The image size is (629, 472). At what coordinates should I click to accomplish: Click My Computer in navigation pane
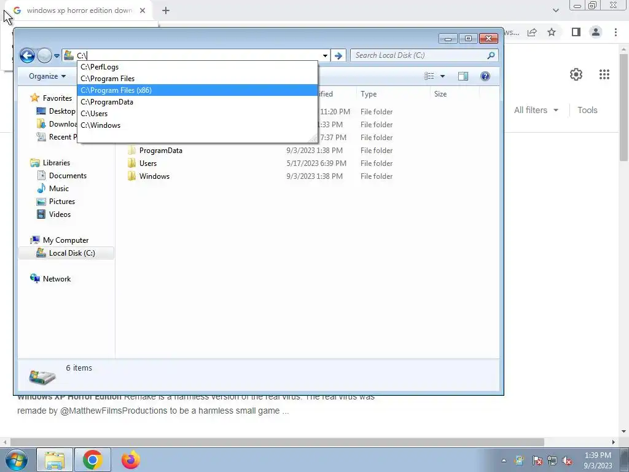[65, 240]
